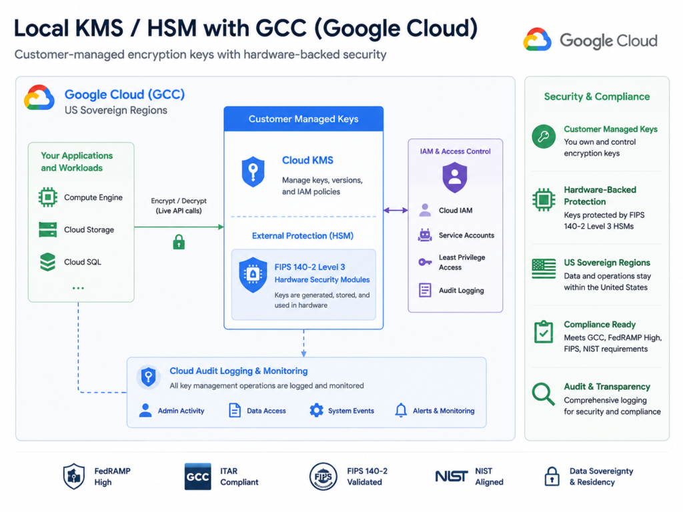Click the Alerts & Monitoring label
Screen dimensions: 683x512
444,411
